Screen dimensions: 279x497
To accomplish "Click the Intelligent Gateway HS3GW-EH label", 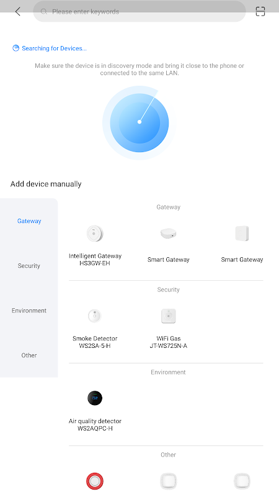I will [95, 260].
